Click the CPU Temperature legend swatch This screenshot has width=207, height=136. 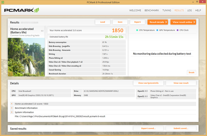(x=137, y=30)
